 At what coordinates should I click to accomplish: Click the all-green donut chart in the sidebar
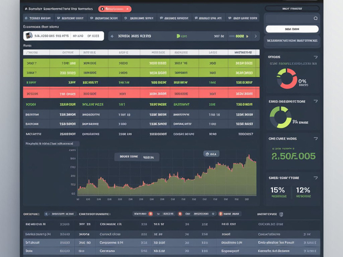[281, 117]
